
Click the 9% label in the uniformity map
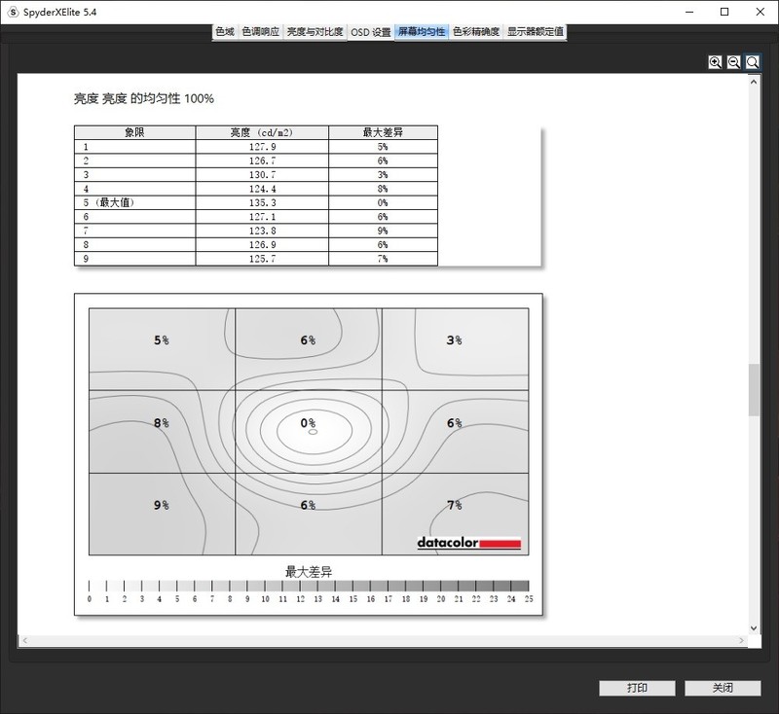pyautogui.click(x=162, y=505)
